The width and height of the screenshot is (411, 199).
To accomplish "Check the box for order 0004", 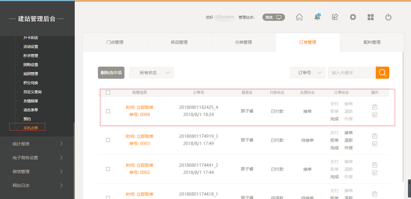I will click(x=108, y=111).
